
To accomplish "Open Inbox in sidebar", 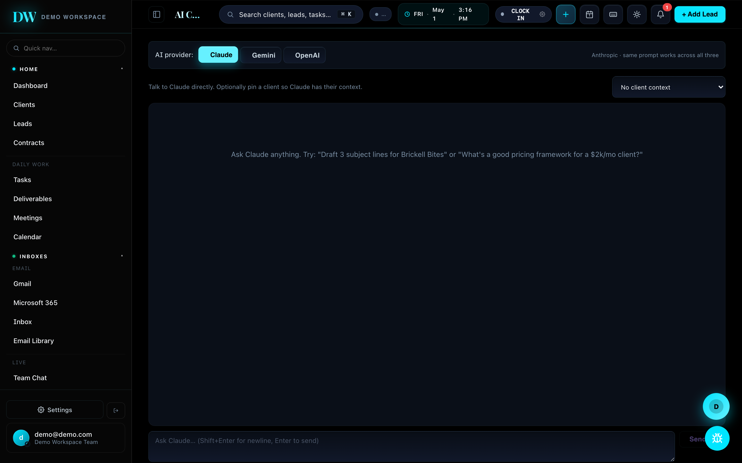I will point(66,322).
